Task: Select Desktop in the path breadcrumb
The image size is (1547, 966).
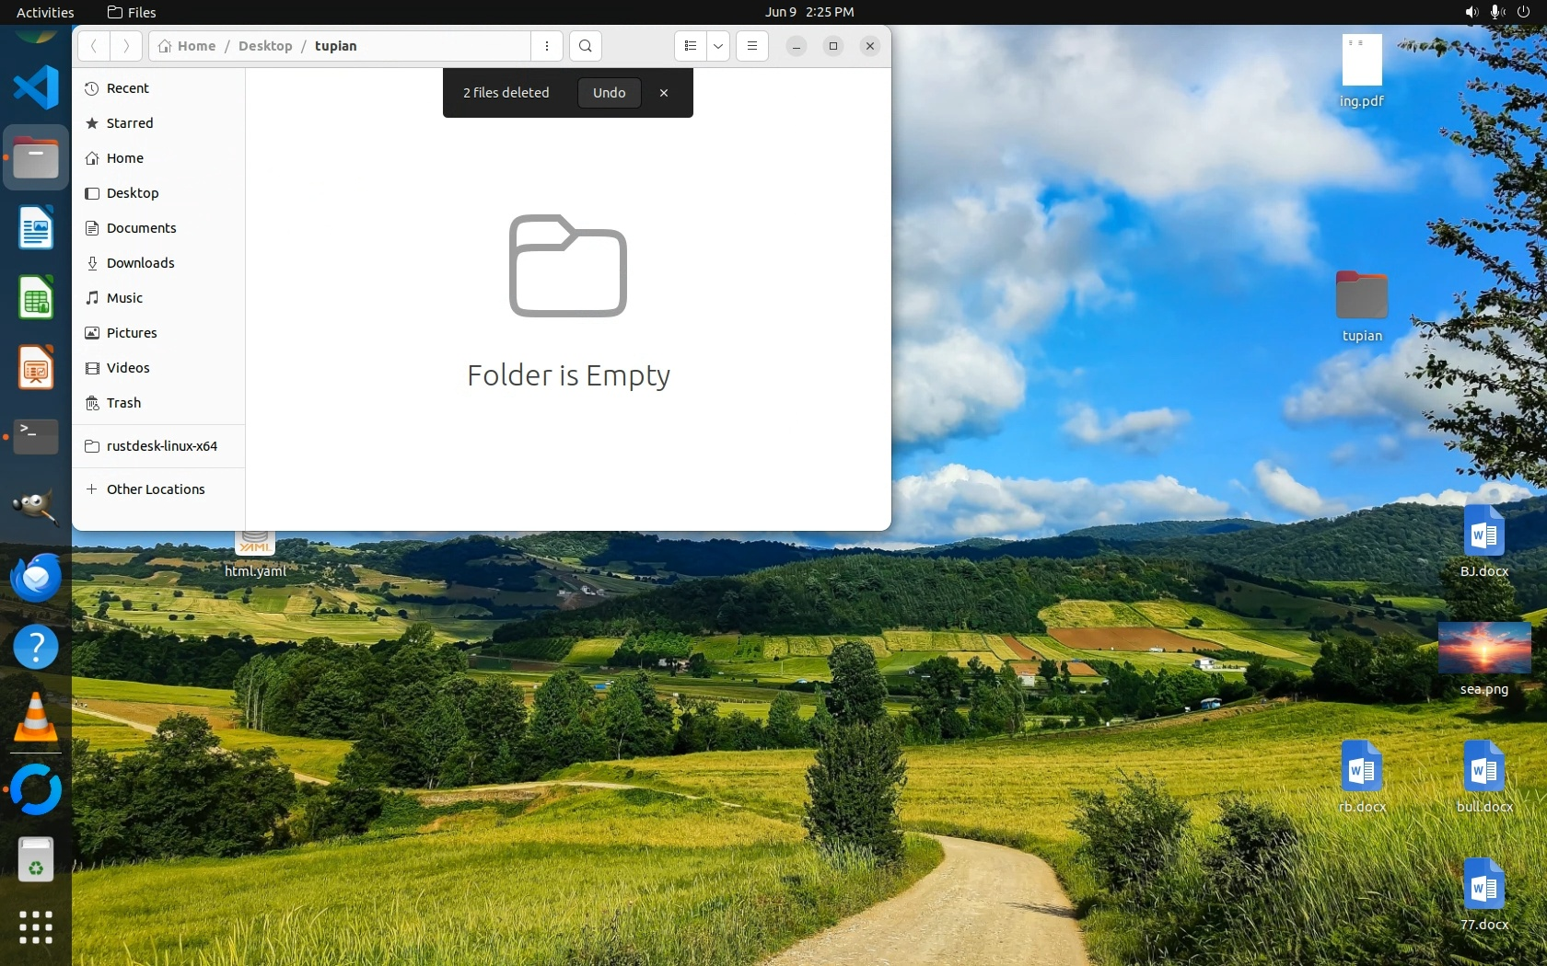Action: [x=265, y=46]
